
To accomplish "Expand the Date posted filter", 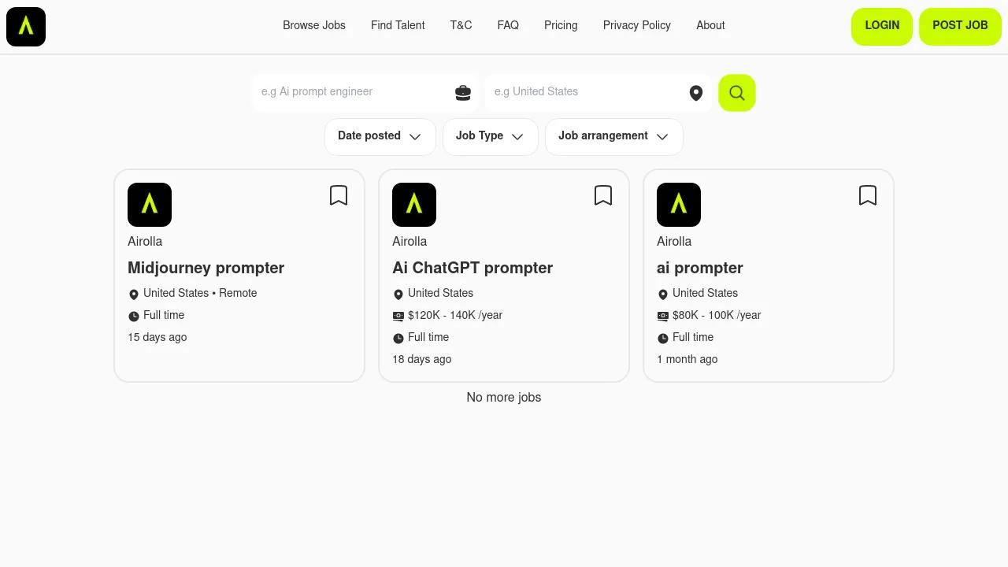I will coord(380,136).
